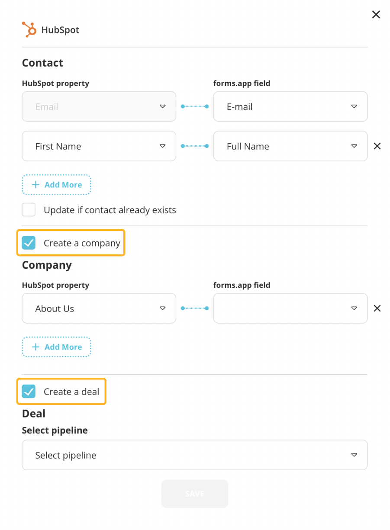Expand the Select pipeline dropdown

(x=194, y=455)
